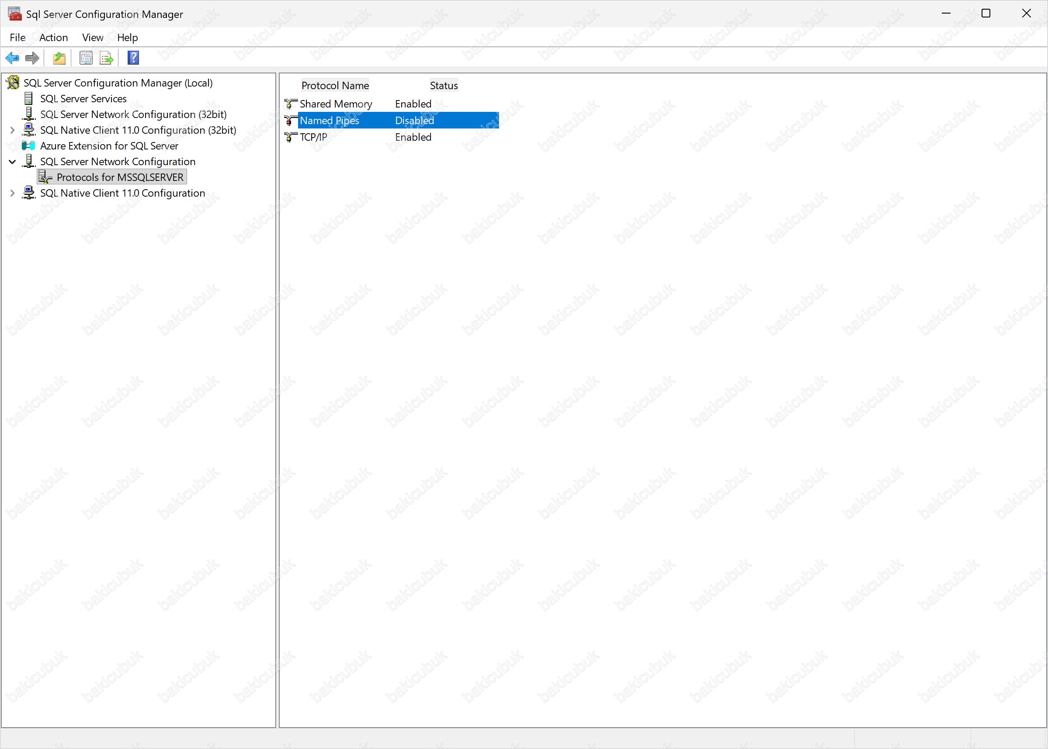Select SQL Server Services in the tree
The height and width of the screenshot is (749, 1048).
[83, 99]
